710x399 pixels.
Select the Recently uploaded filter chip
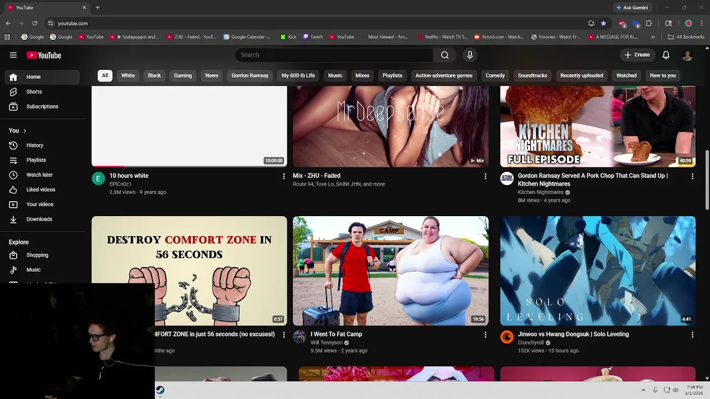(582, 75)
